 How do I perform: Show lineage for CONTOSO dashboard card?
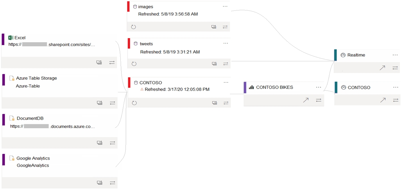pyautogui.click(x=395, y=100)
